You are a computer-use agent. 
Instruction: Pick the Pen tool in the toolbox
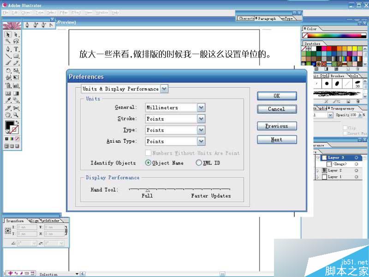[x=8, y=49]
